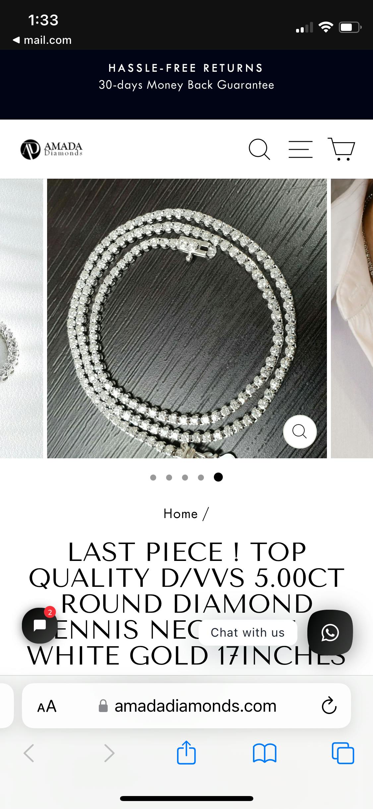Select the first carousel dot

[153, 478]
